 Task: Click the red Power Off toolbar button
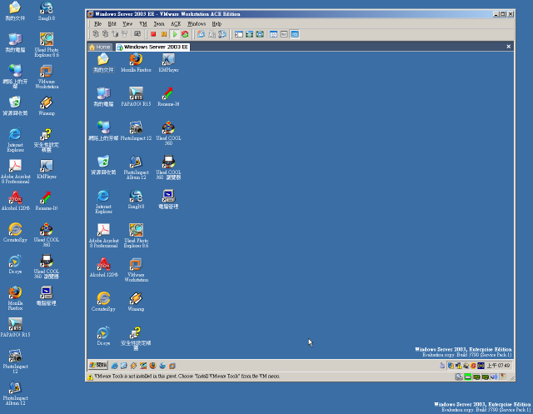[153, 34]
